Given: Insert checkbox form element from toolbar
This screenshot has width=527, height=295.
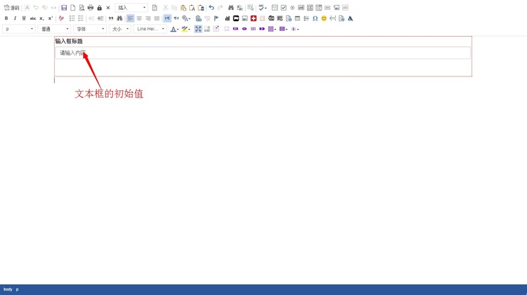Looking at the screenshot, I should (x=283, y=8).
